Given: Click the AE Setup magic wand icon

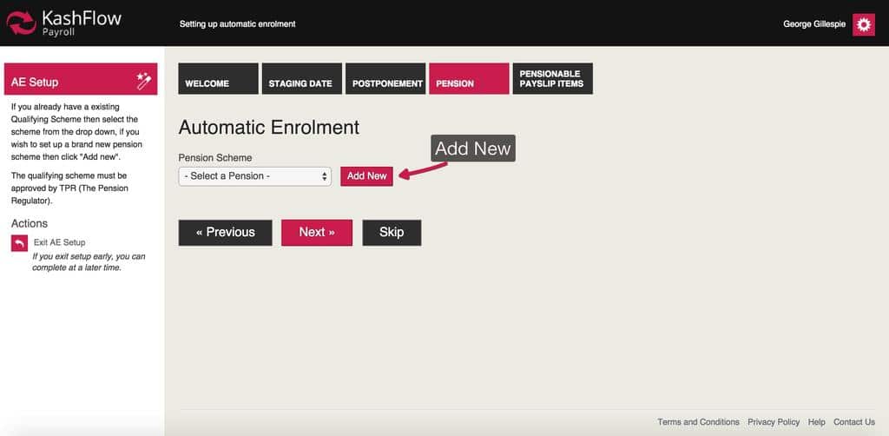Looking at the screenshot, I should (144, 82).
